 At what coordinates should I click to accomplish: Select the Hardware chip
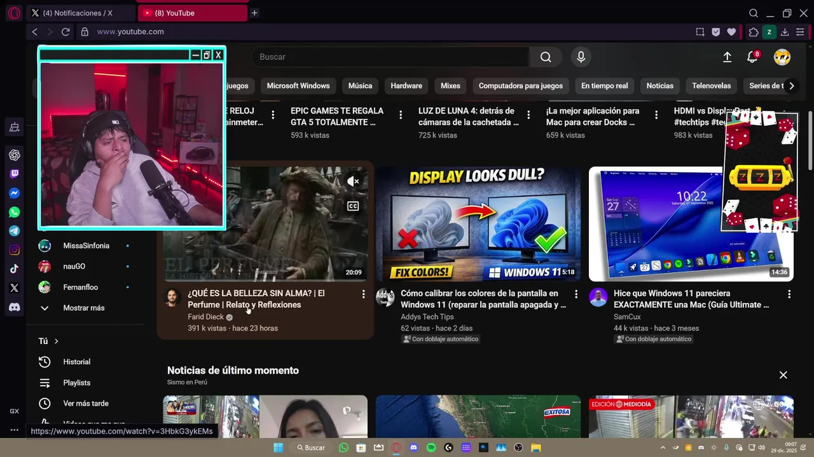(x=406, y=86)
